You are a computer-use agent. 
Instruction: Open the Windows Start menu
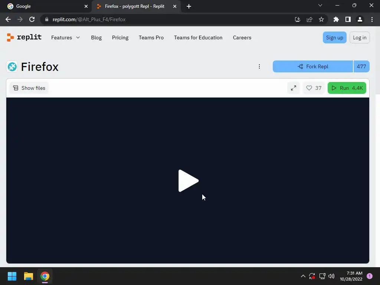tap(12, 276)
